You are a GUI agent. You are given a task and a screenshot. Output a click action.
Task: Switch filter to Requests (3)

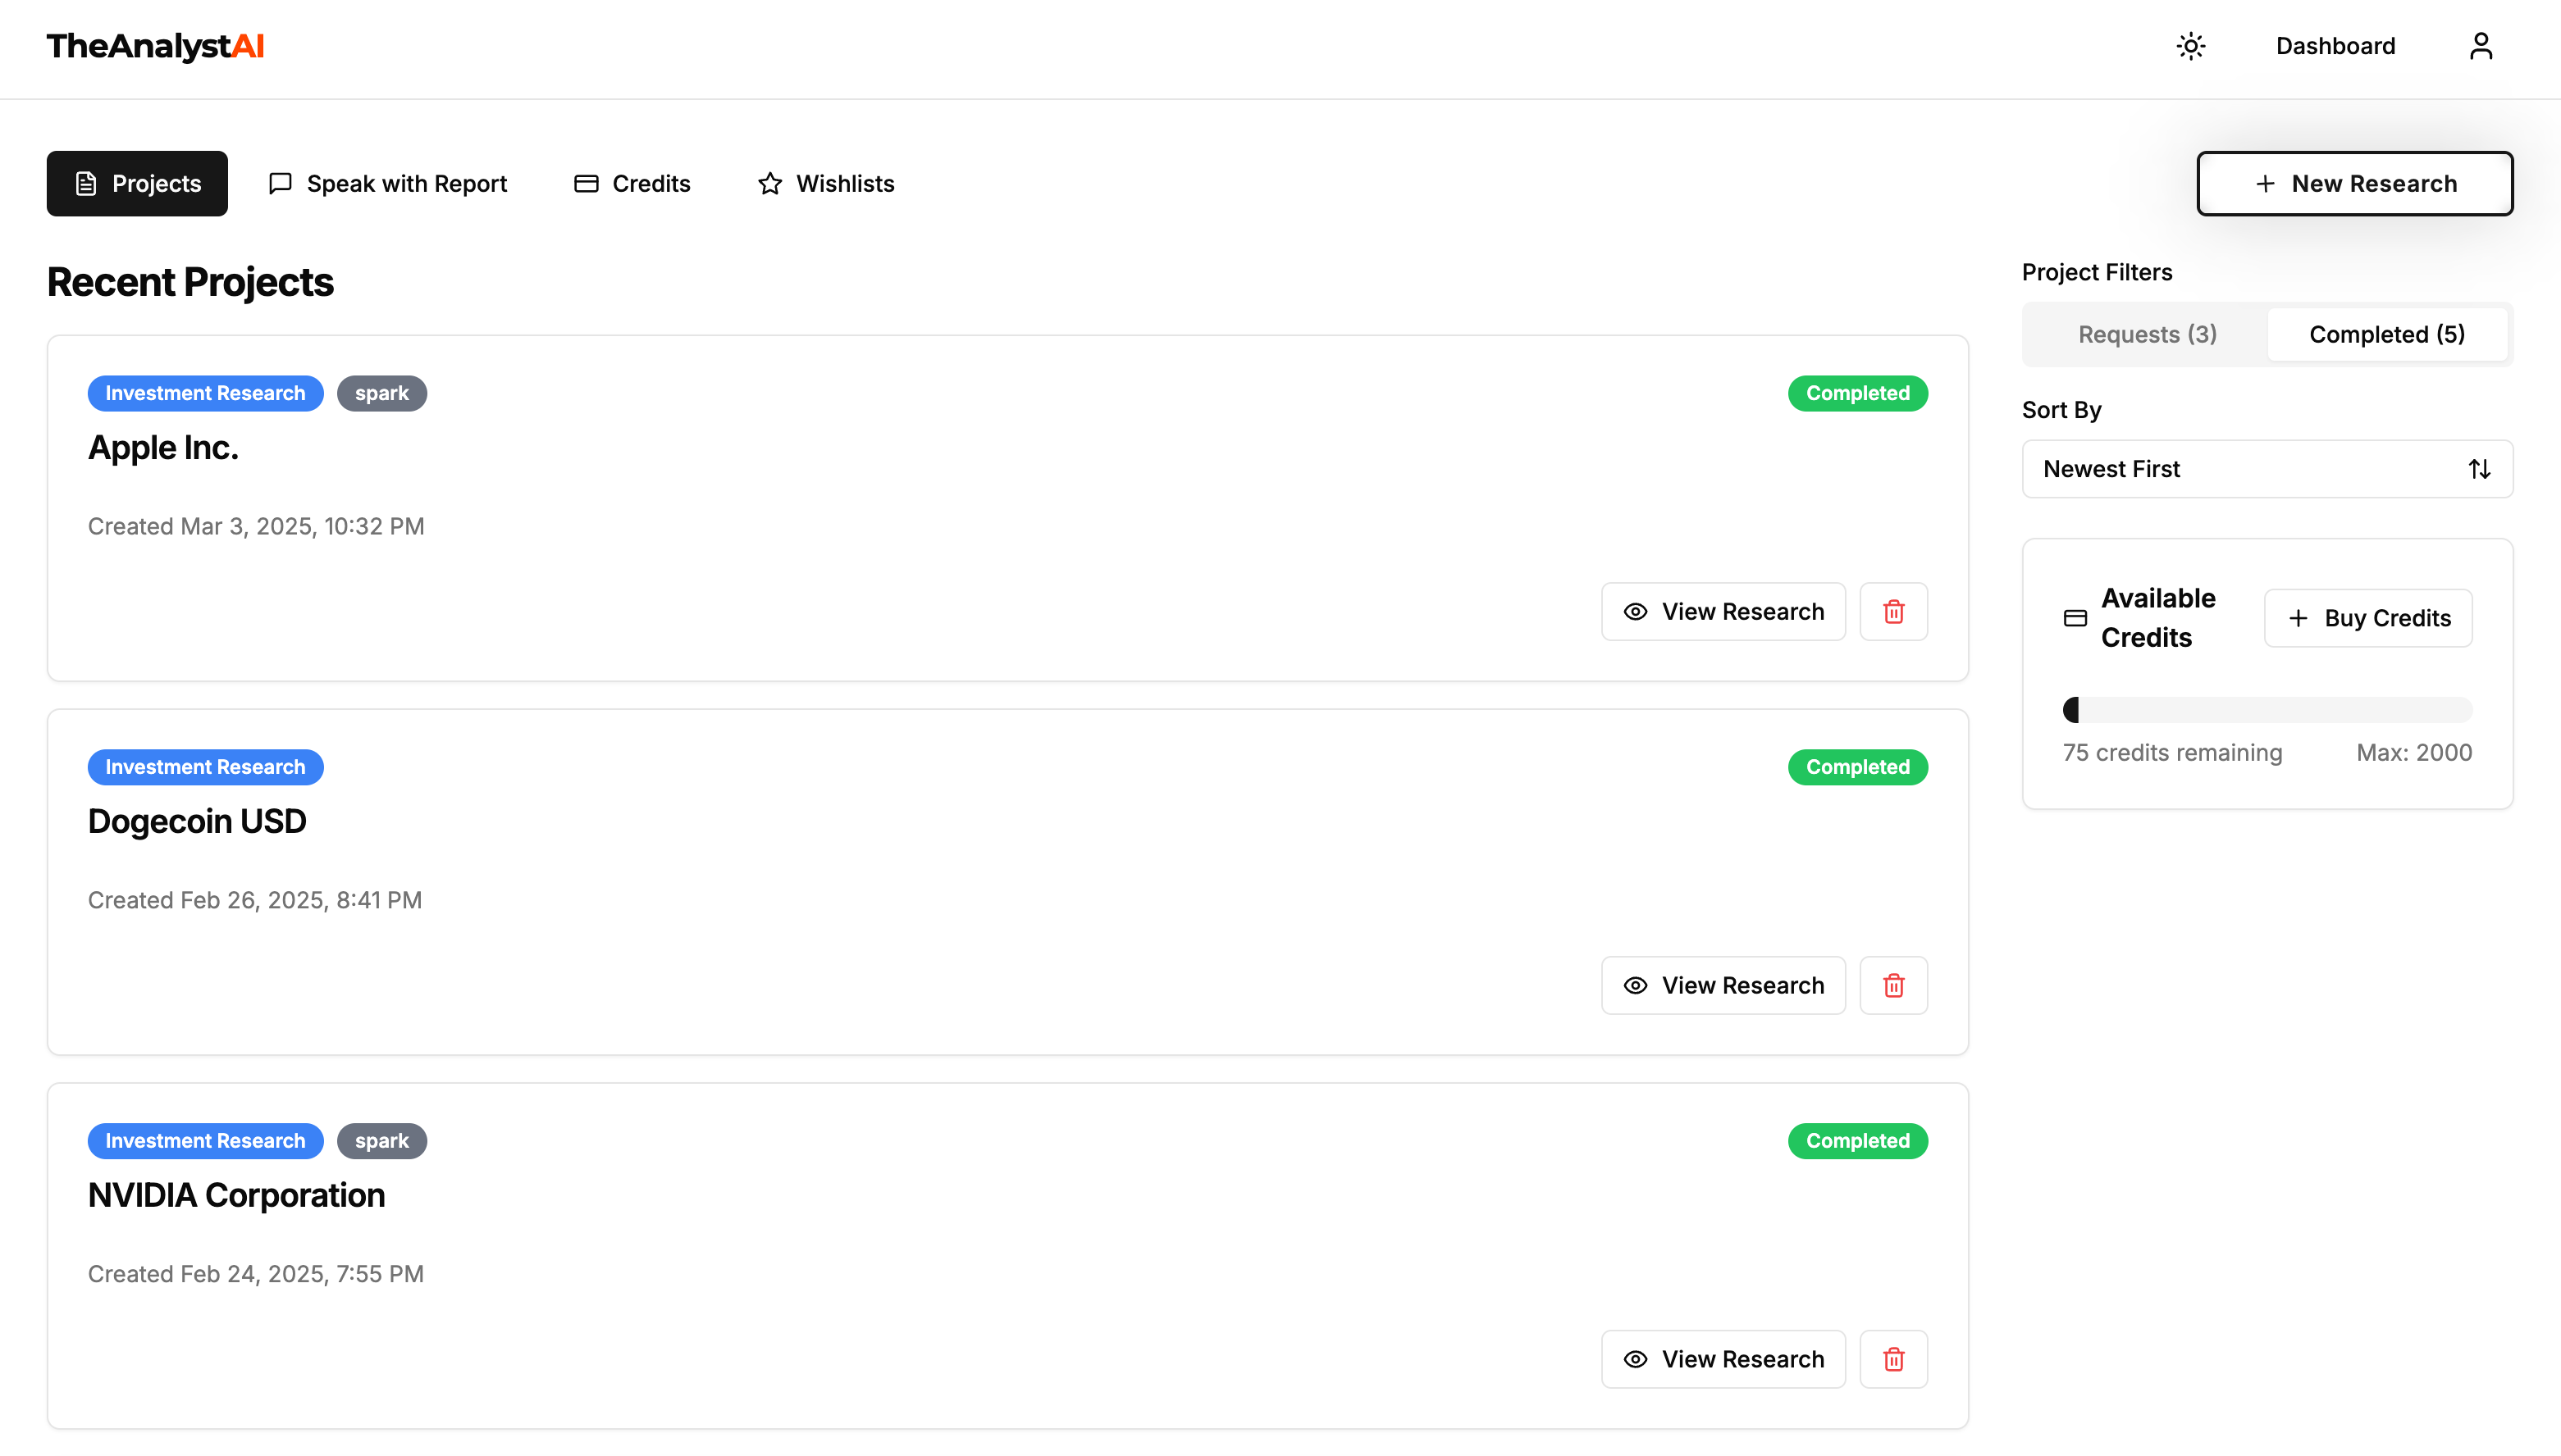2147,334
